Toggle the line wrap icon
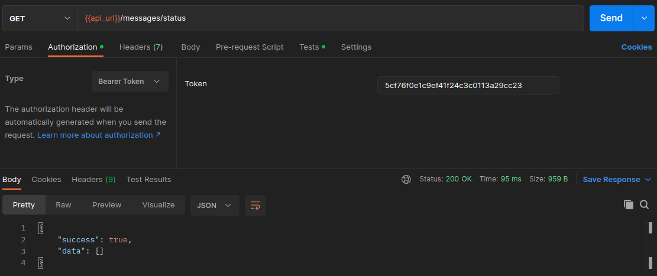 pos(255,205)
